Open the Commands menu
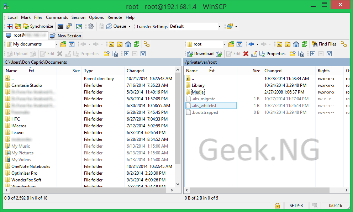Image resolution: width=353 pixels, height=212 pixels. click(x=57, y=17)
